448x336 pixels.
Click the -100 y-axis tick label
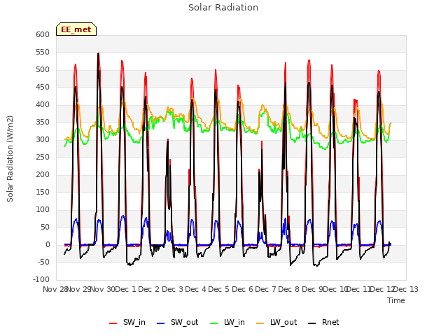pos(41,279)
